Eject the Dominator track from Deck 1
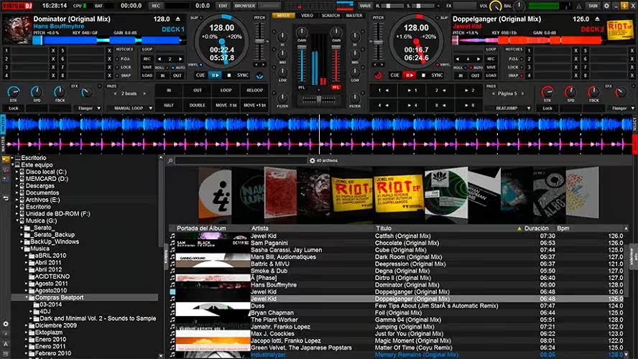638x359 pixels. [x=177, y=19]
